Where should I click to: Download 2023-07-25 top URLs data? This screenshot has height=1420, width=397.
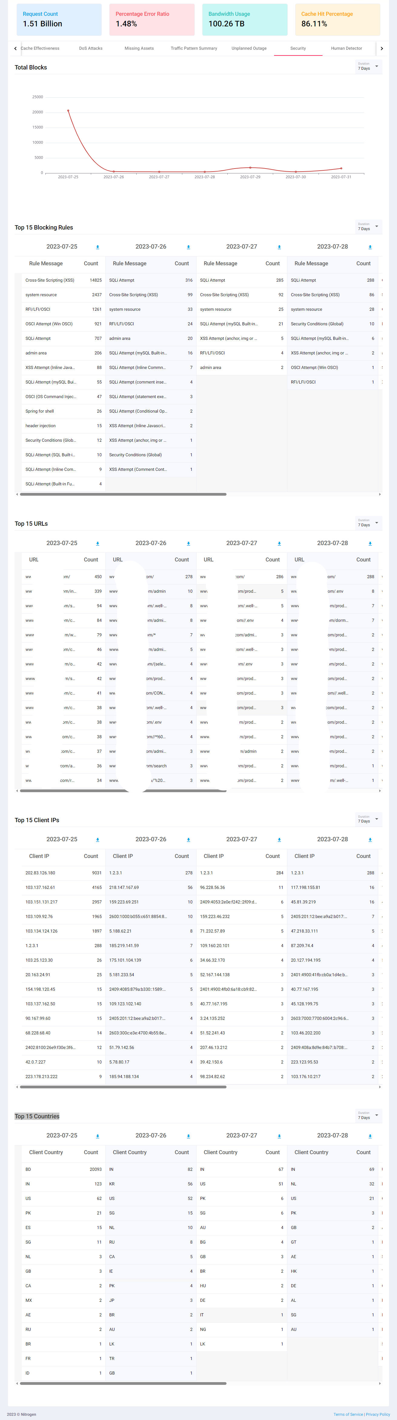[x=98, y=544]
